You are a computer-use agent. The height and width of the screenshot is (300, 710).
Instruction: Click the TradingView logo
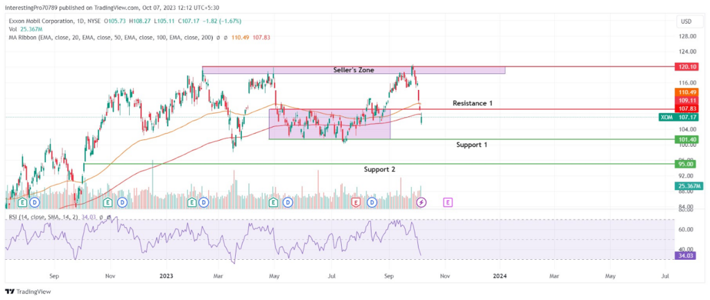28,292
